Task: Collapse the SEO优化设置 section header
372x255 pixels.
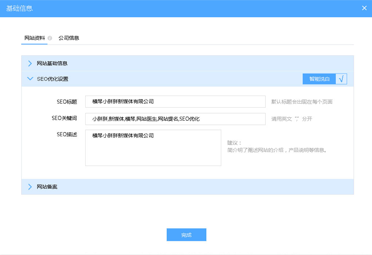Action: [52, 79]
